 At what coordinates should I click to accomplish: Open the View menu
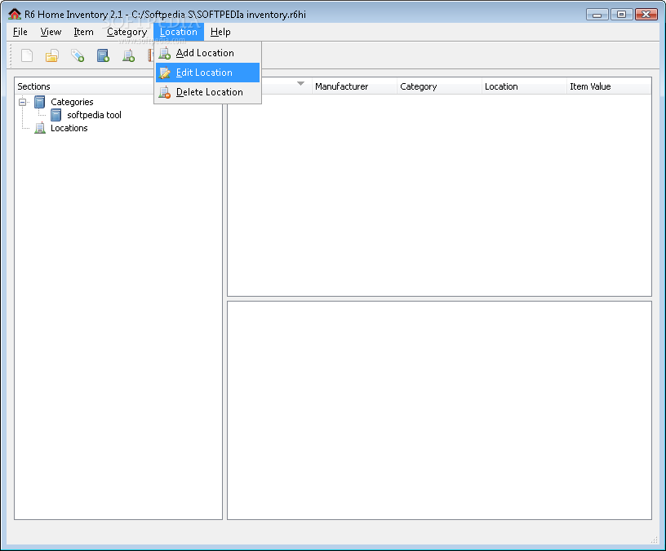(x=51, y=32)
